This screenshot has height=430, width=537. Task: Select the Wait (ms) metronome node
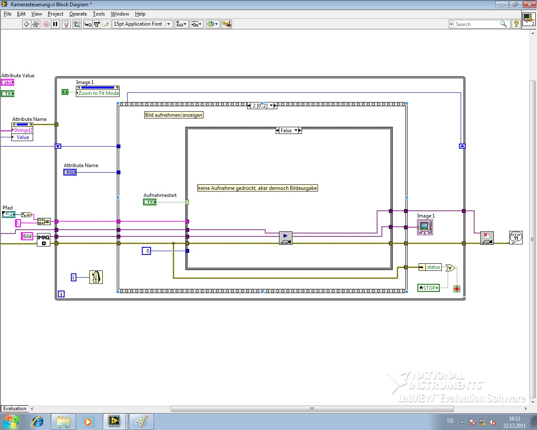coord(96,277)
